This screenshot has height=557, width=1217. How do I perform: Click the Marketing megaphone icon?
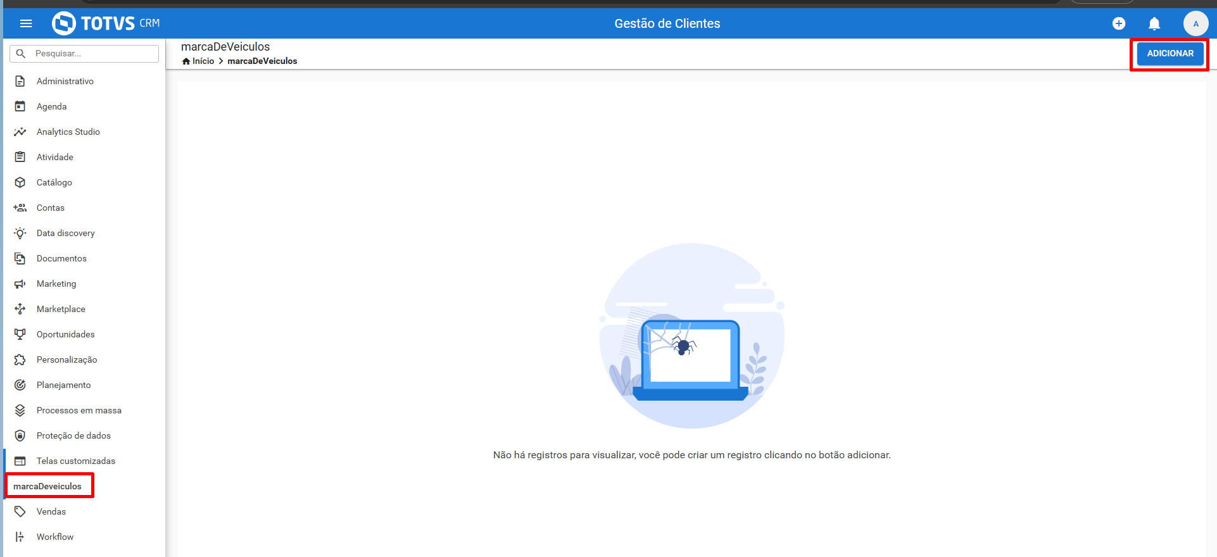pyautogui.click(x=20, y=284)
